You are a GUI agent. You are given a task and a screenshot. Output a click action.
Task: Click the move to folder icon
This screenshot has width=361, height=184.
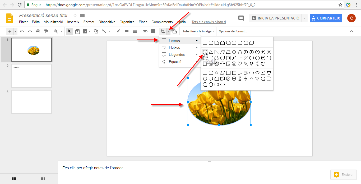pos(82,16)
